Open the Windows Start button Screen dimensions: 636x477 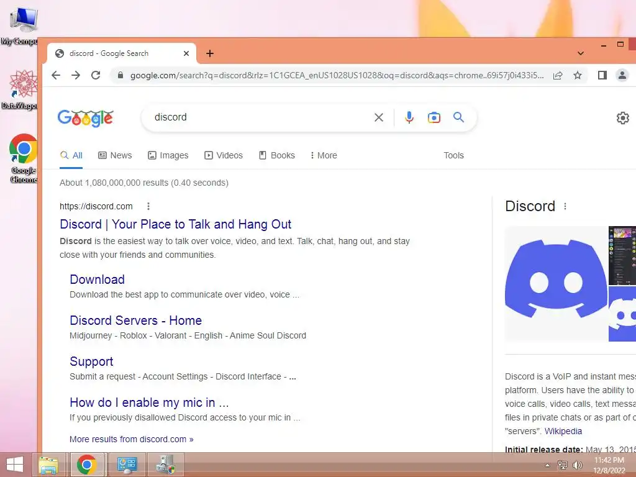(15, 465)
